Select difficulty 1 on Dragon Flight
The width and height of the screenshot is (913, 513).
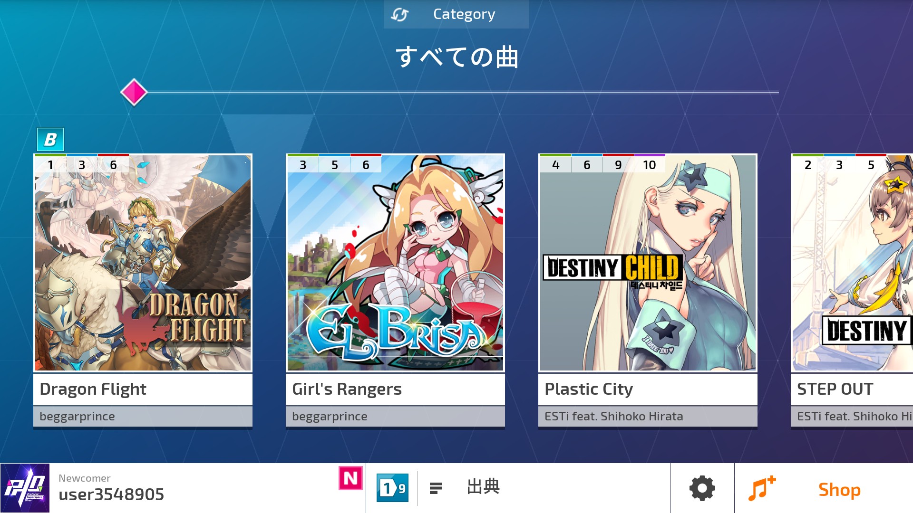click(50, 164)
